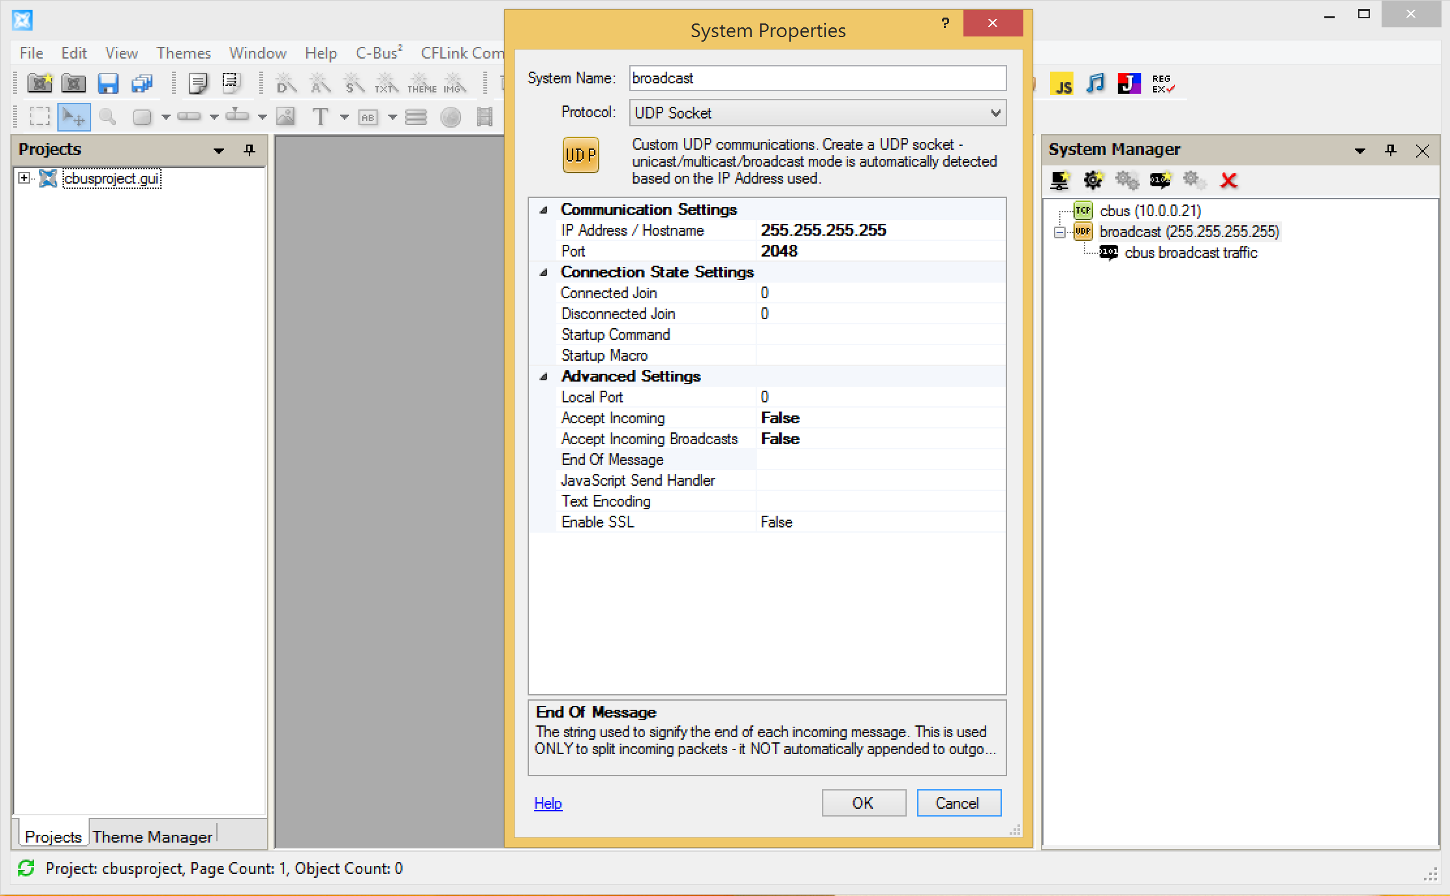Switch to the Theme Manager tab
This screenshot has width=1450, height=896.
pyautogui.click(x=152, y=837)
